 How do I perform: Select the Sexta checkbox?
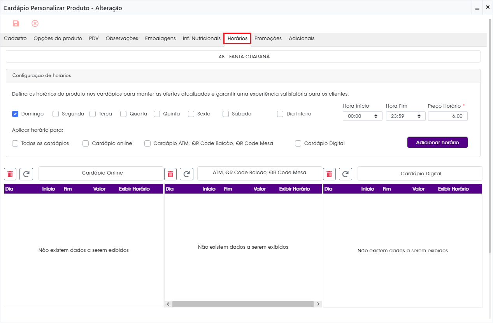coord(191,114)
